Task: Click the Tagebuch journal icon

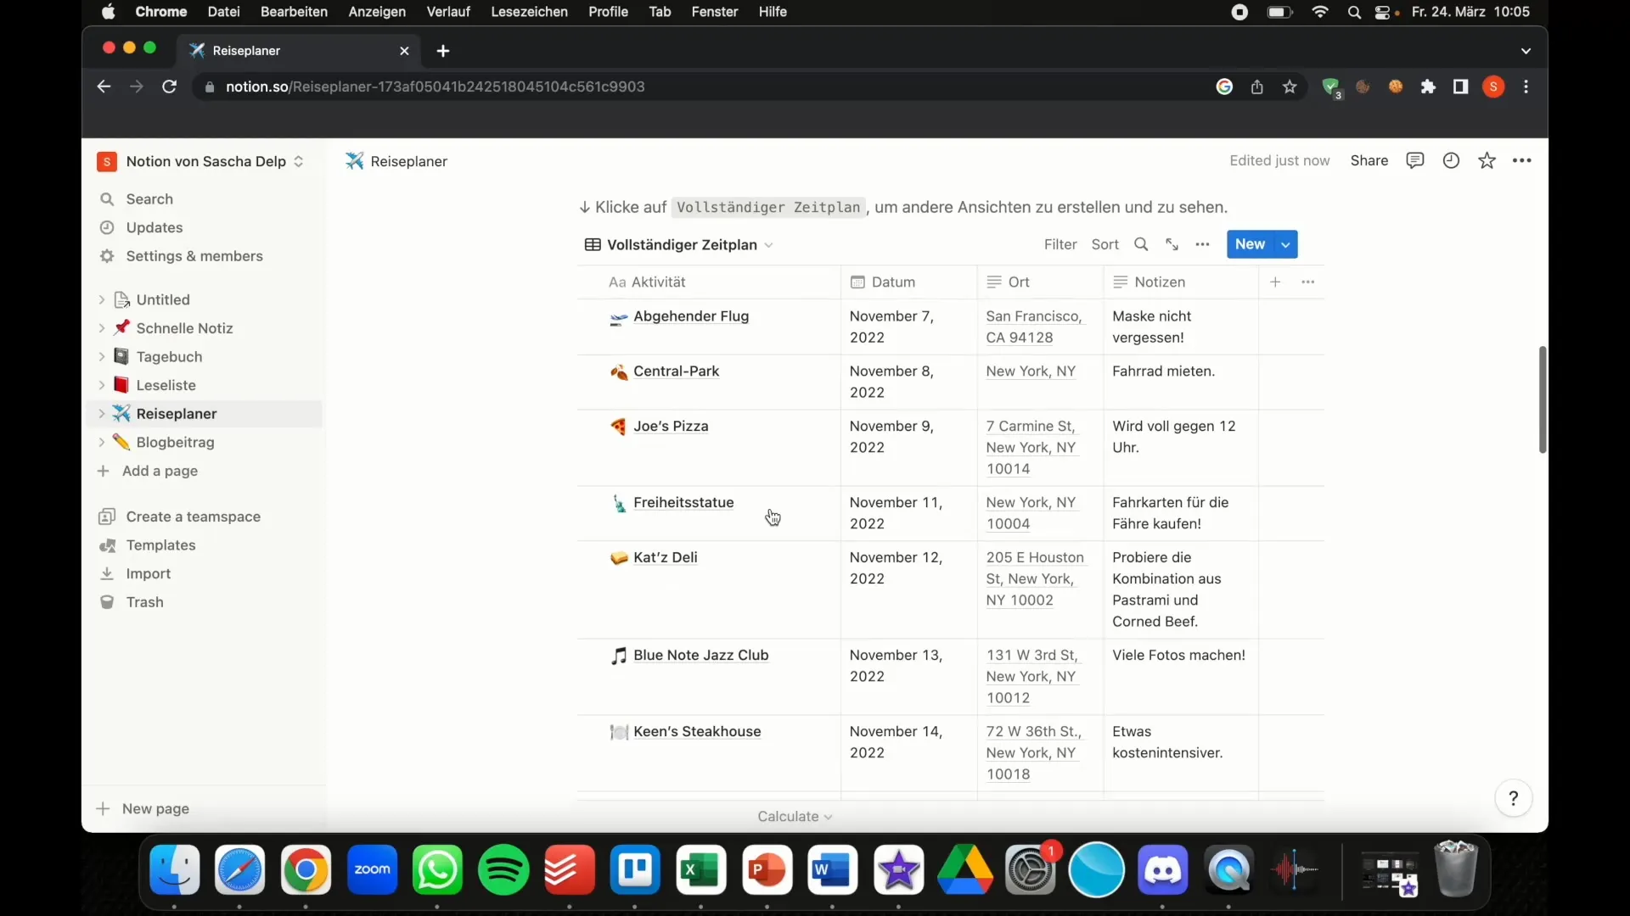Action: pos(121,355)
